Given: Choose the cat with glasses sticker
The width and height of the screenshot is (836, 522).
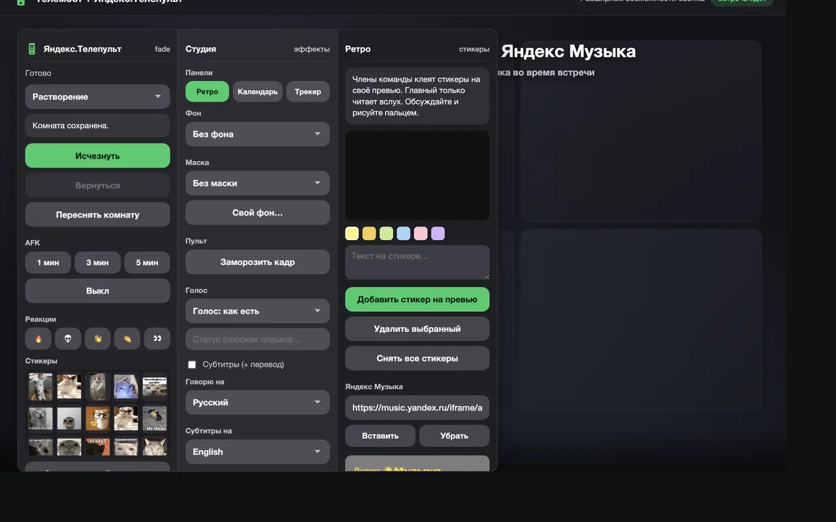Looking at the screenshot, I should (x=97, y=418).
